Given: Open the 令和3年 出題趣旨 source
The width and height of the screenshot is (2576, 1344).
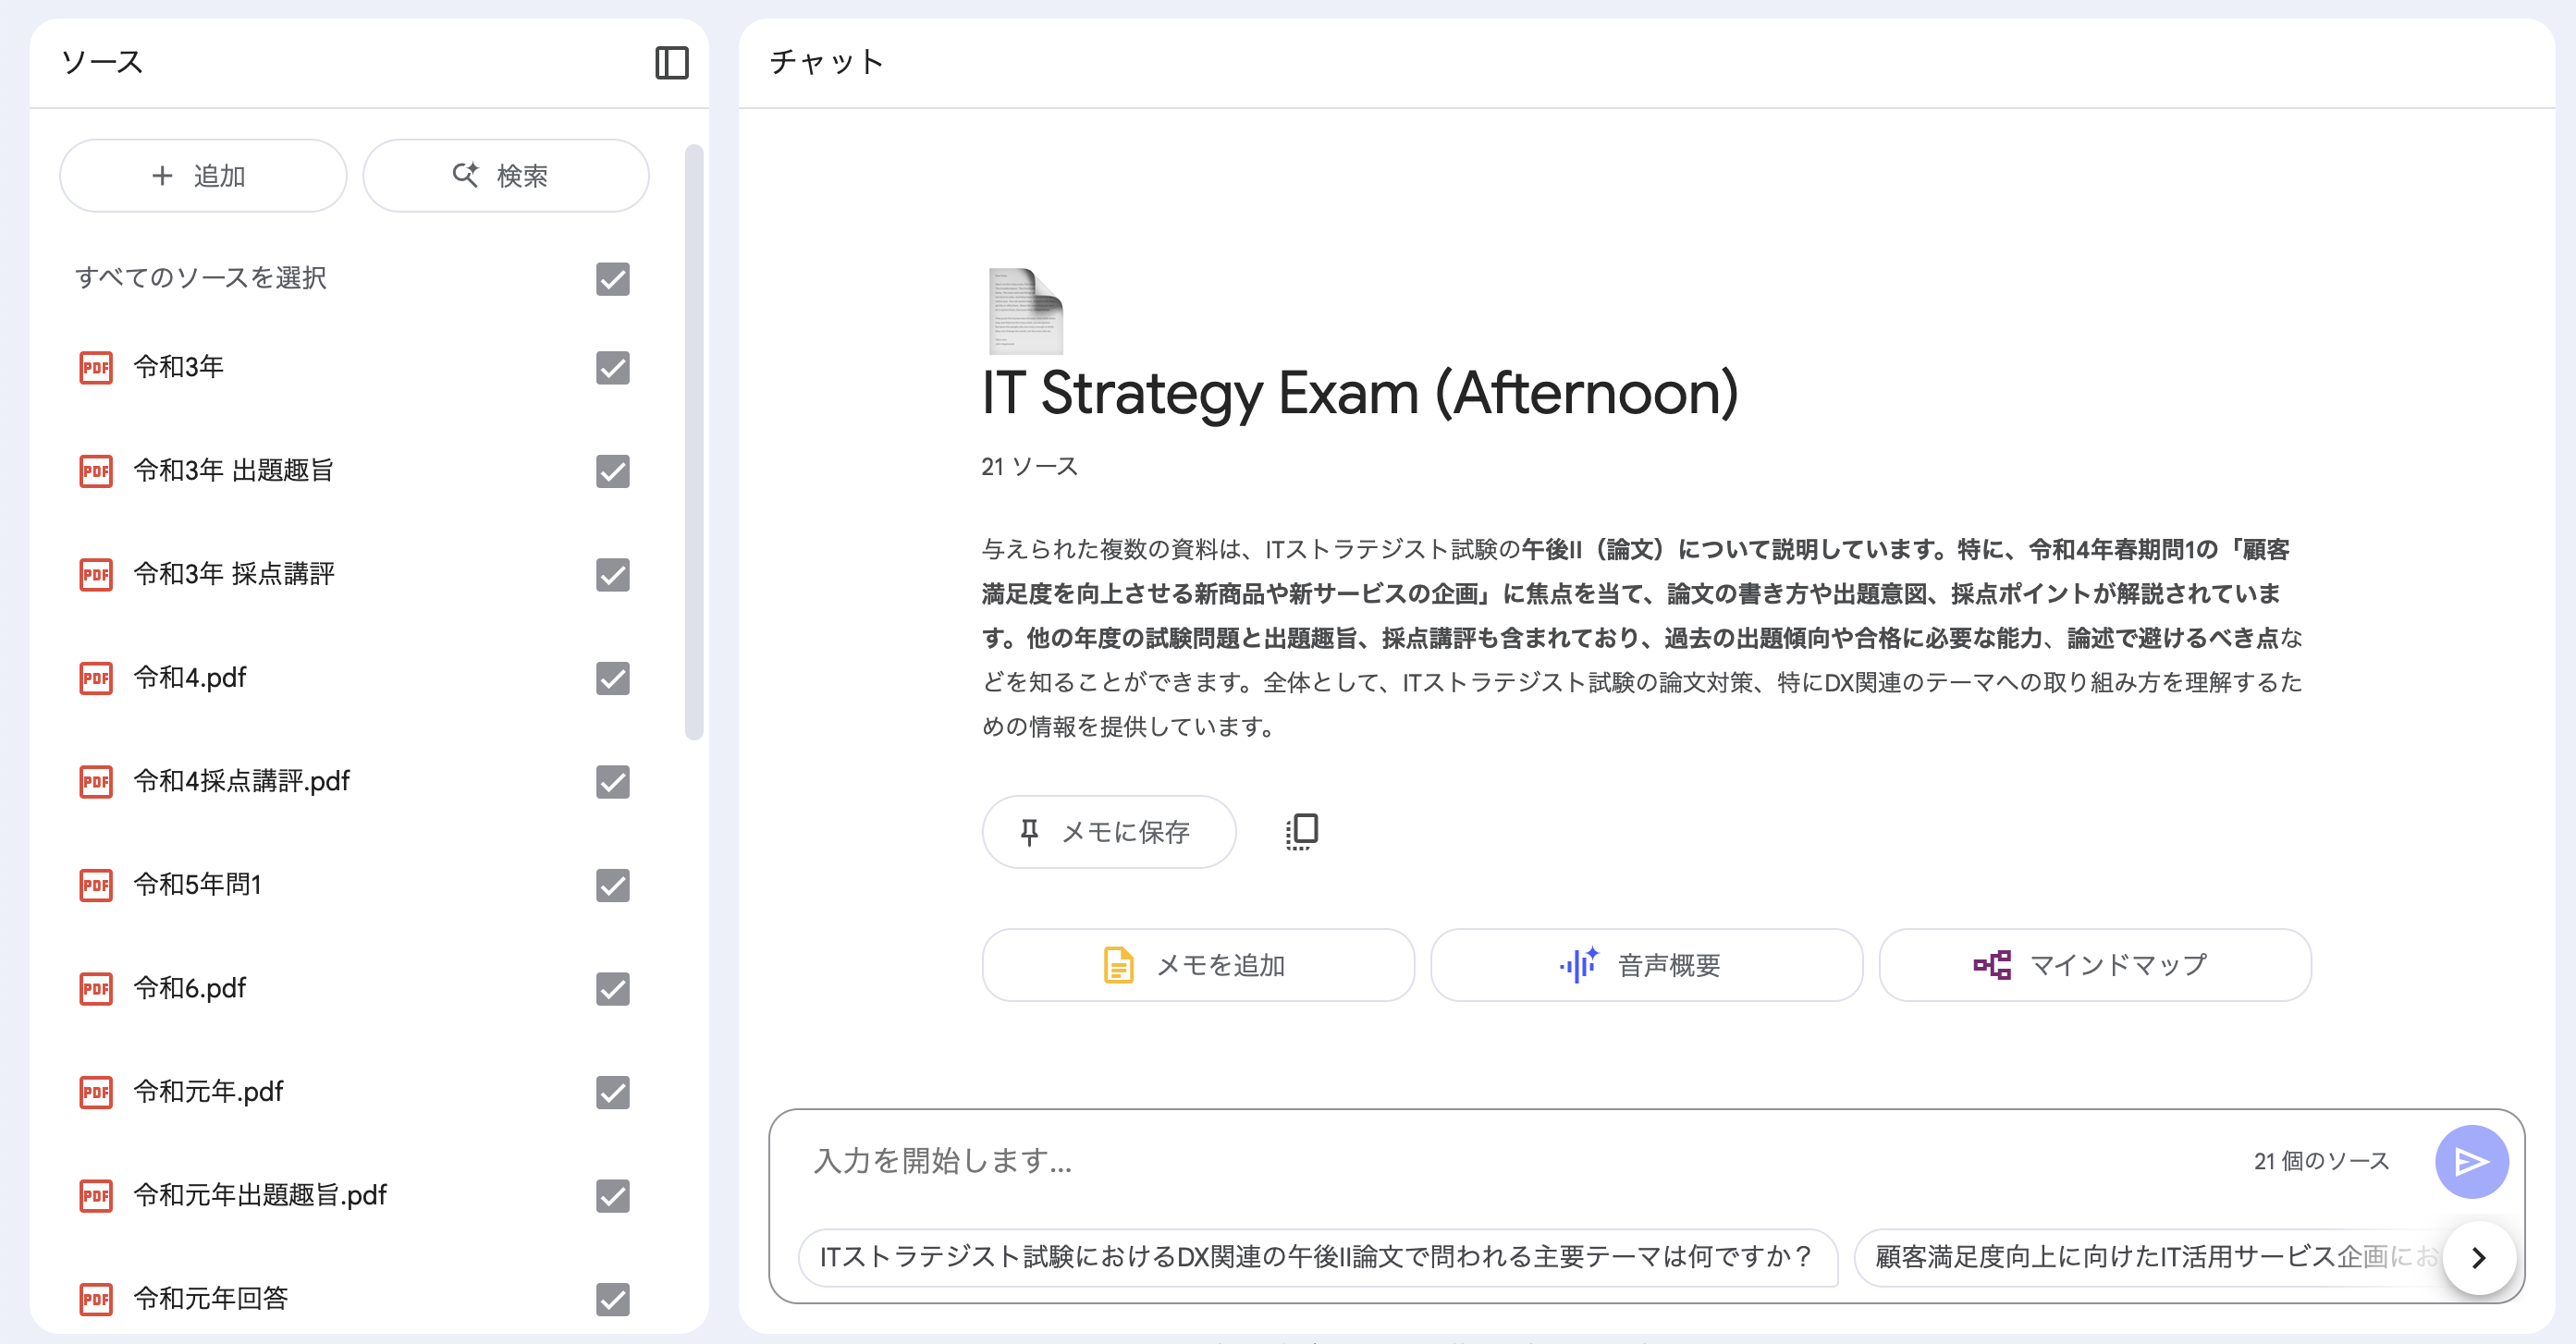Looking at the screenshot, I should (234, 471).
